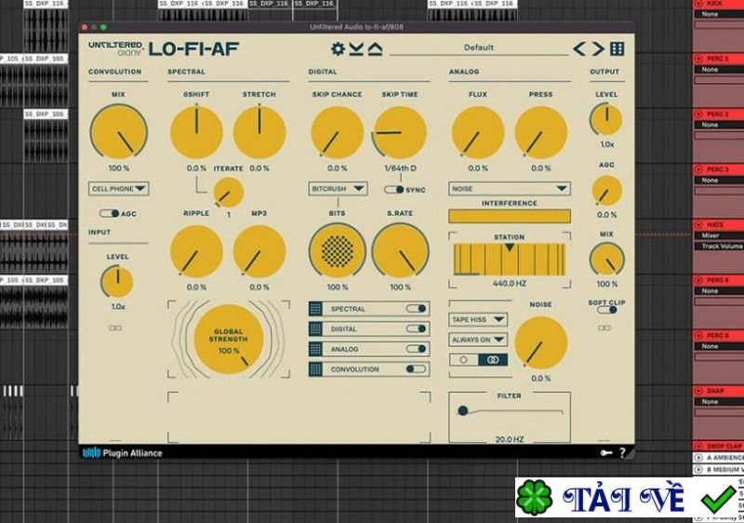
Task: Click the license key icon
Action: 606,453
